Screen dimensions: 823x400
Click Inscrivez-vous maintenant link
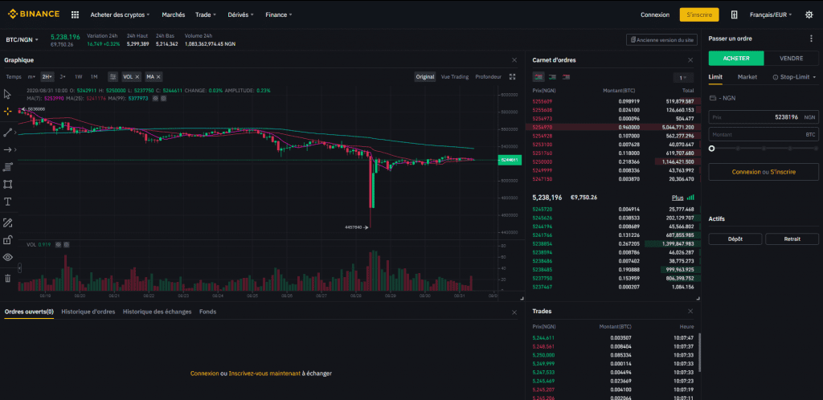[x=264, y=373]
